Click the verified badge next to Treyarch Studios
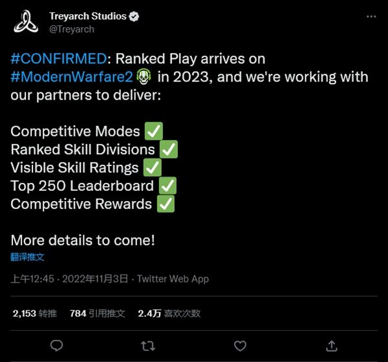Screen dimensions: 388x362 [x=134, y=16]
